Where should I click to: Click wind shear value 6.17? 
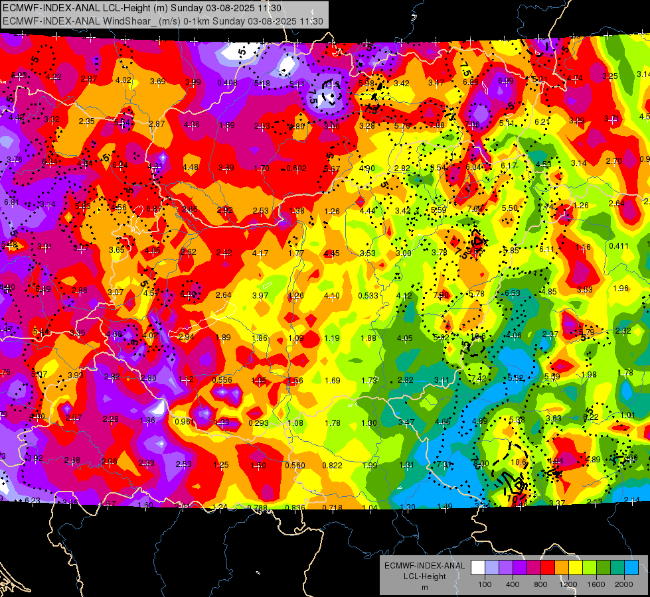click(509, 165)
